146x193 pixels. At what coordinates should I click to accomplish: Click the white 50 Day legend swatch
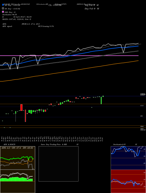[x=3, y=8]
